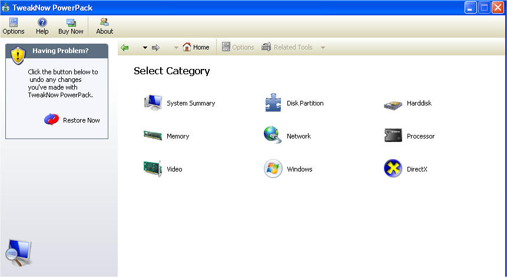Open the Network globe icon
The image size is (507, 277).
point(273,135)
